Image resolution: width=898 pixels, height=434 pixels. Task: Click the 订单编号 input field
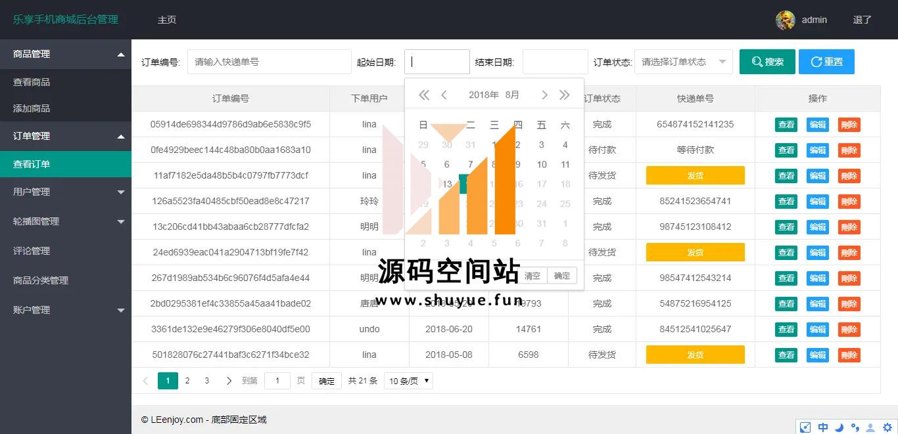pyautogui.click(x=270, y=62)
